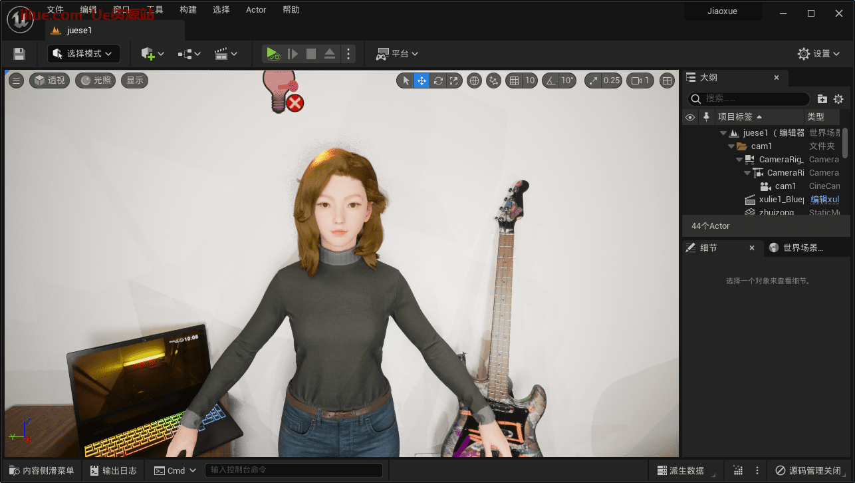The width and height of the screenshot is (855, 483).
Task: Click the 内容侧滑菜单 content drawer button
Action: pos(42,470)
